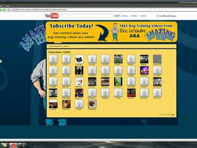Click inside the YouTube search field
This screenshot has height=148, width=197.
pyautogui.click(x=87, y=16)
